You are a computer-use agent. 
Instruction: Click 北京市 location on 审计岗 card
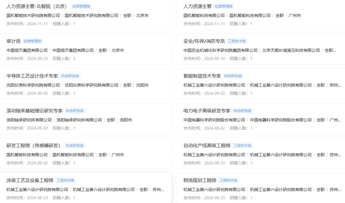point(118,50)
